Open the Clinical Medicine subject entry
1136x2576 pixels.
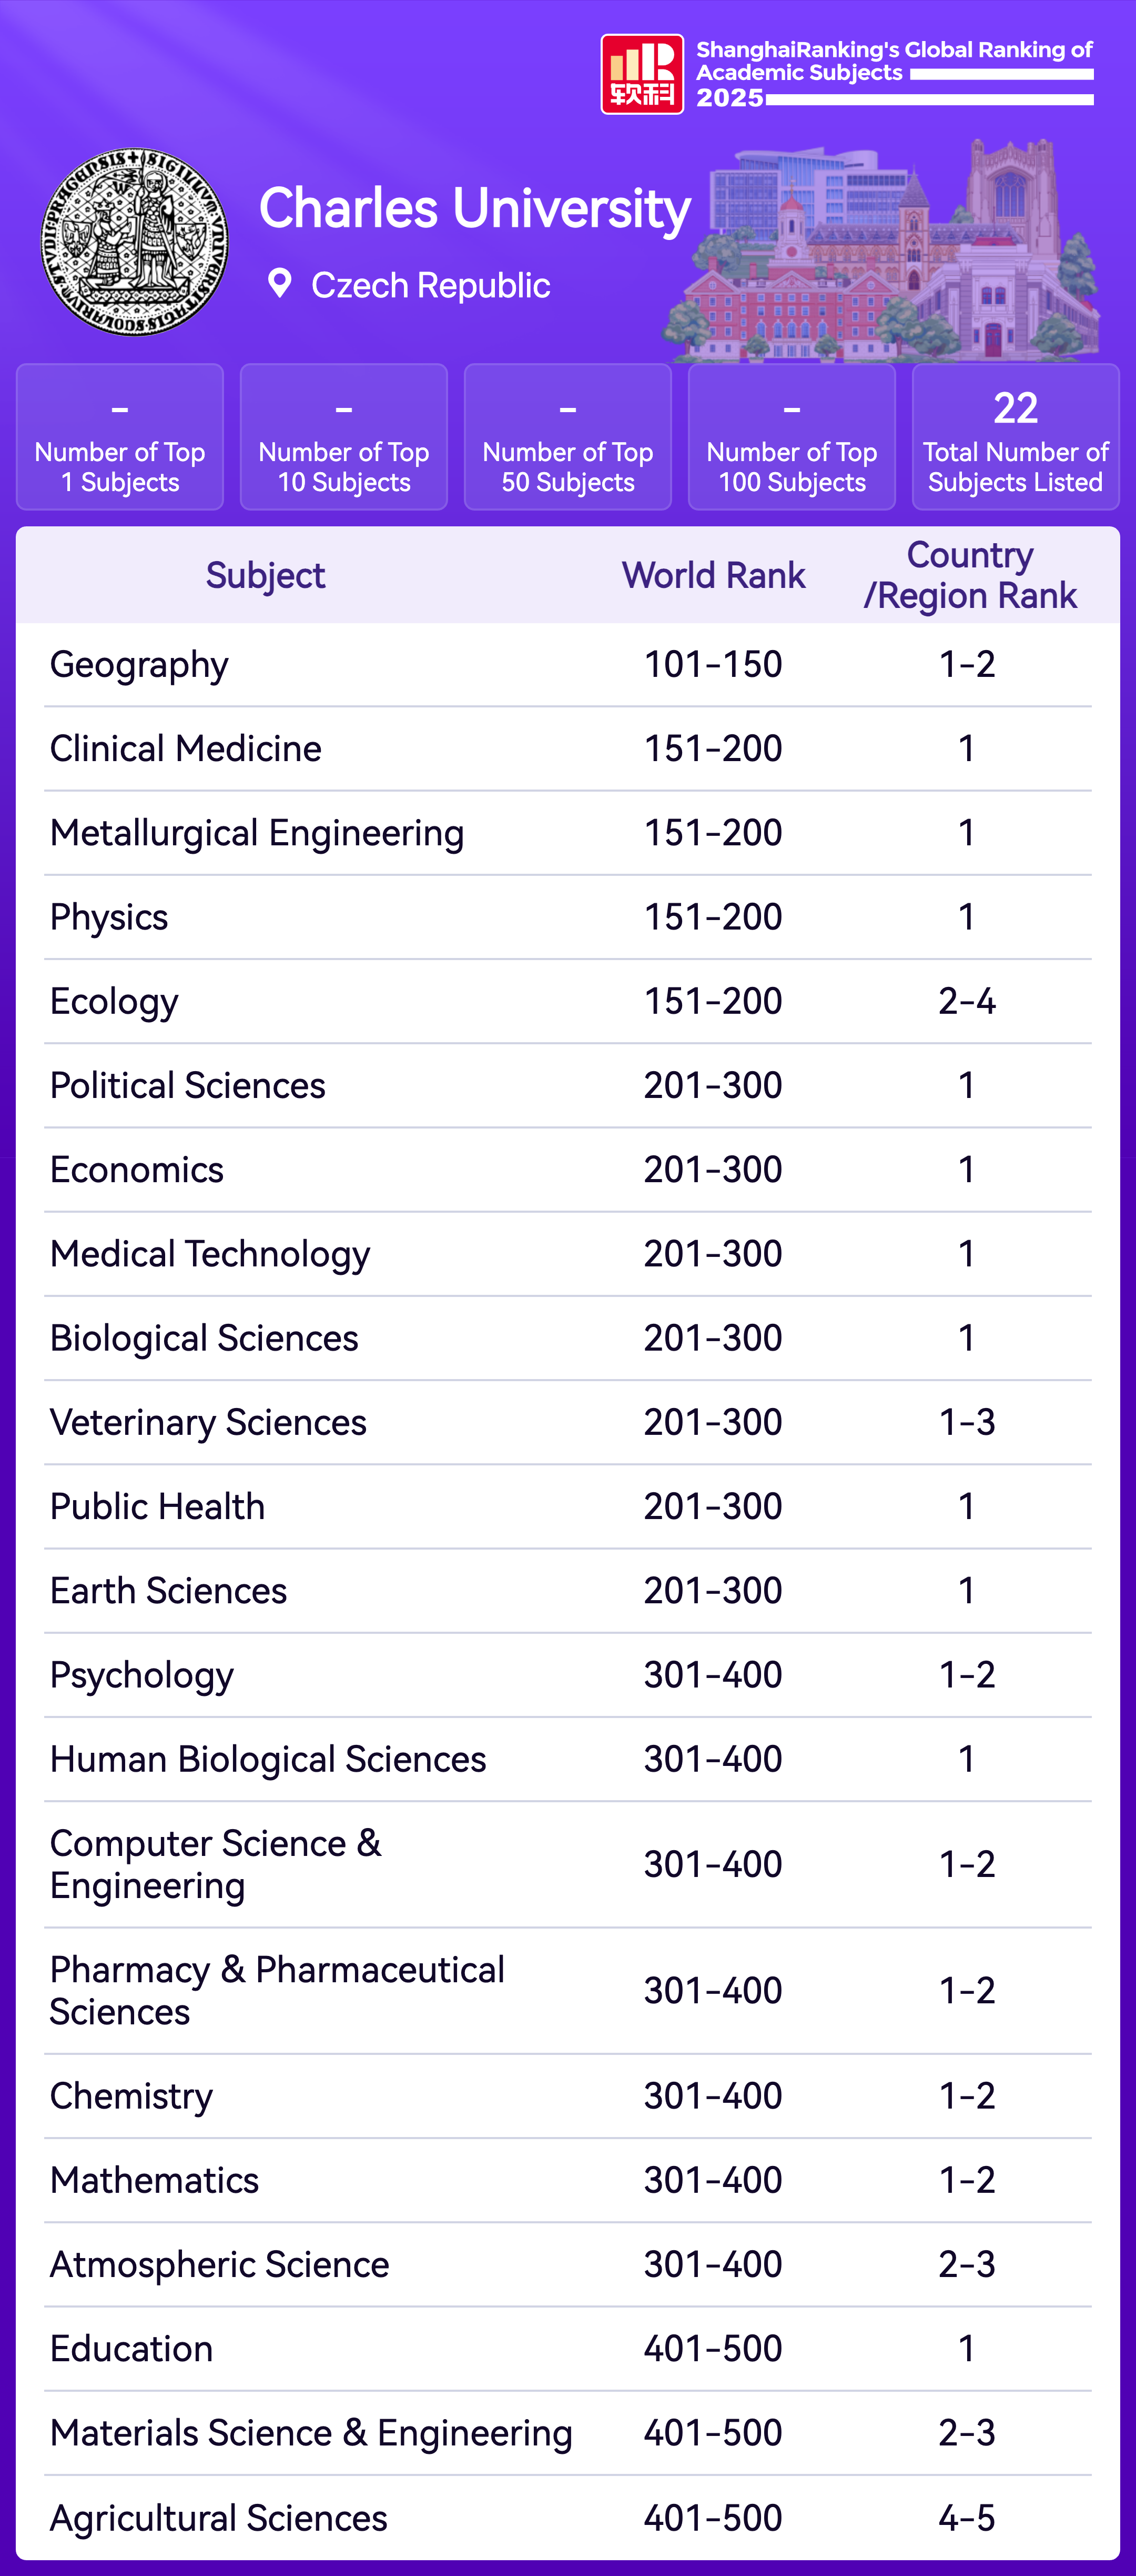(x=186, y=749)
